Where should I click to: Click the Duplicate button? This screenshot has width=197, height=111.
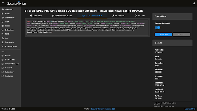(163, 35)
